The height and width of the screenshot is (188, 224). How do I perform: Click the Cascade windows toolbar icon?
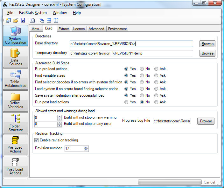[41, 20]
